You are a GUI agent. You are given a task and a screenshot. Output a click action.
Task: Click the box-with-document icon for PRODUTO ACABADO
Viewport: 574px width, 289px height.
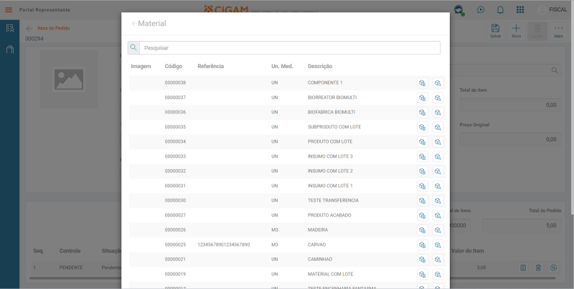pos(423,215)
